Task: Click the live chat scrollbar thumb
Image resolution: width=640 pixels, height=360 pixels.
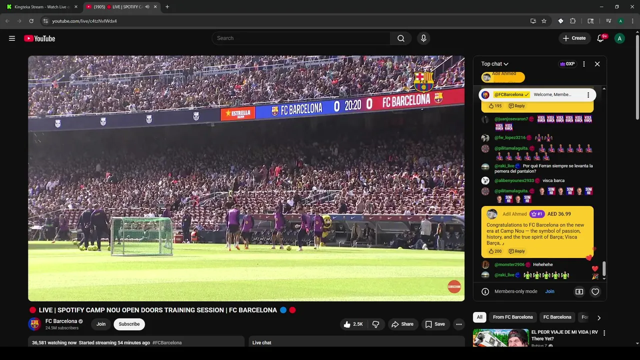Action: pos(604,268)
